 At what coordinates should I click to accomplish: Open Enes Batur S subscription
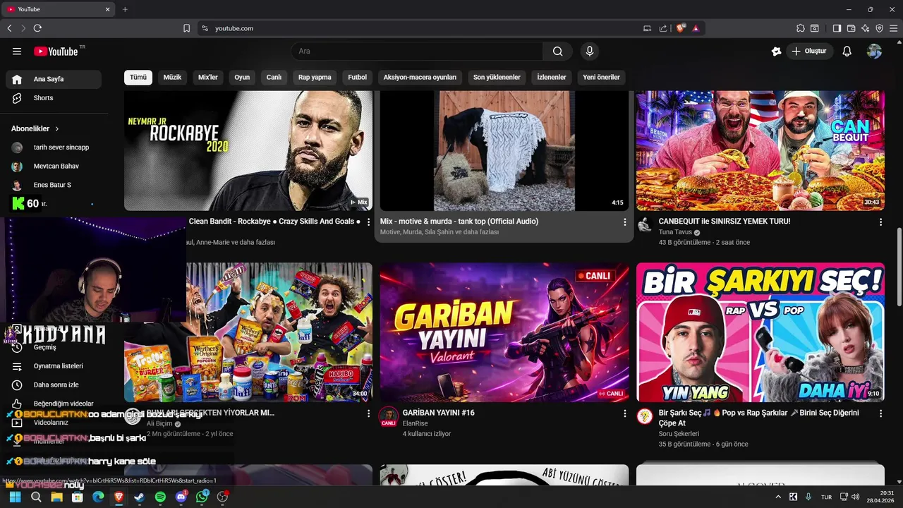[x=54, y=185]
